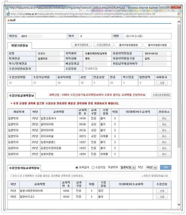Click the vertical scrollbar thumb
The height and width of the screenshot is (215, 186).
coord(179,86)
